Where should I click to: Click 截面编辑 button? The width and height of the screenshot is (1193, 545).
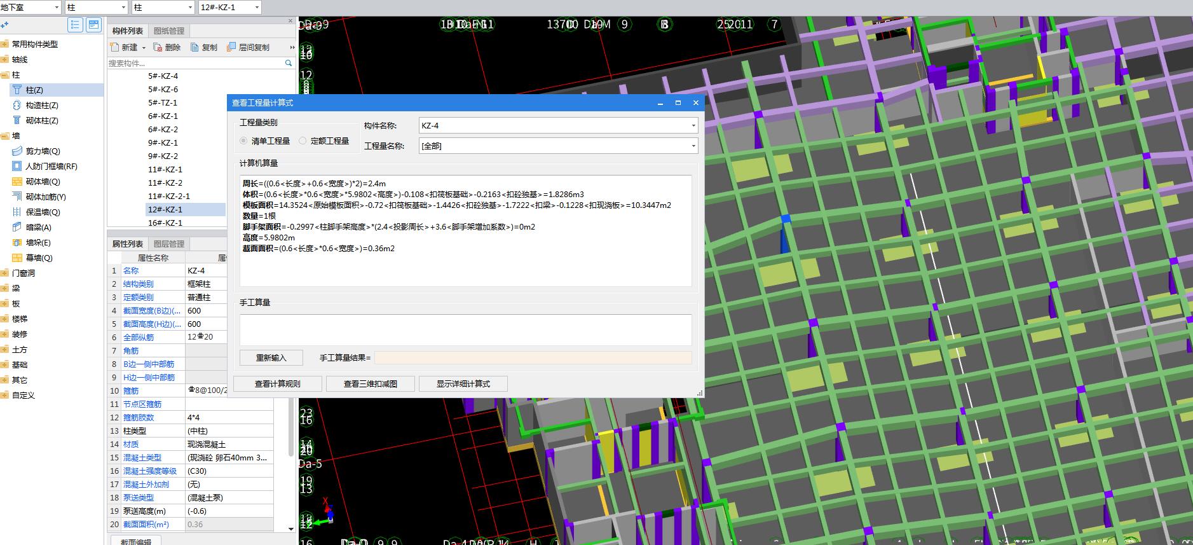coord(136,541)
